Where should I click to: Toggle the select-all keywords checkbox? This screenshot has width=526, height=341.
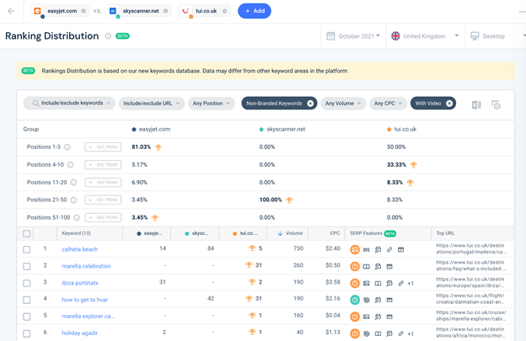[26, 233]
